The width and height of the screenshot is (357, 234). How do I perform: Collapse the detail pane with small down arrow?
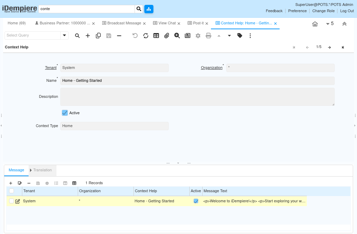point(178,163)
